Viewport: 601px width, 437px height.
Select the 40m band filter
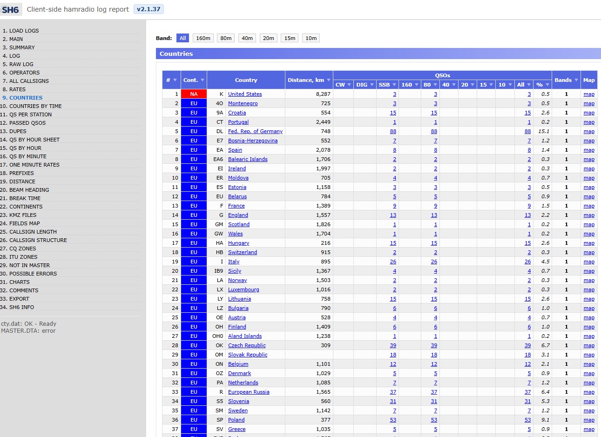click(247, 38)
